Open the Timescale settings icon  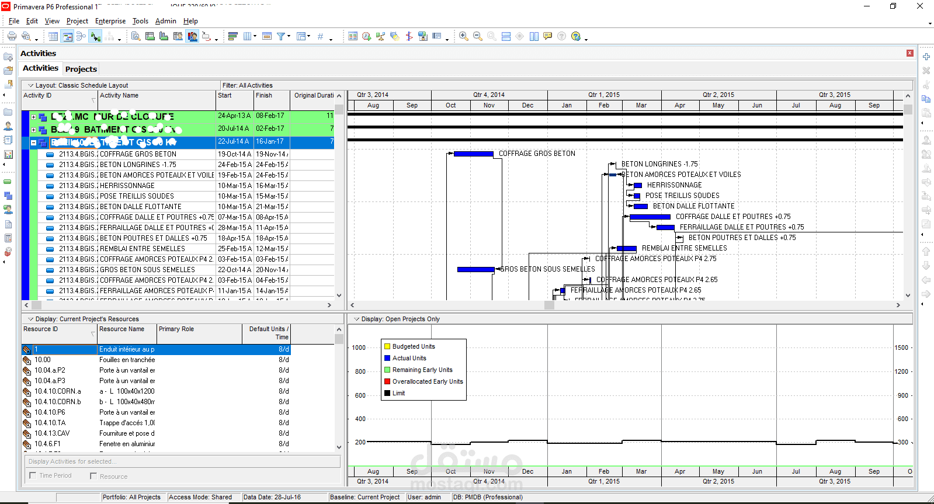pos(267,36)
